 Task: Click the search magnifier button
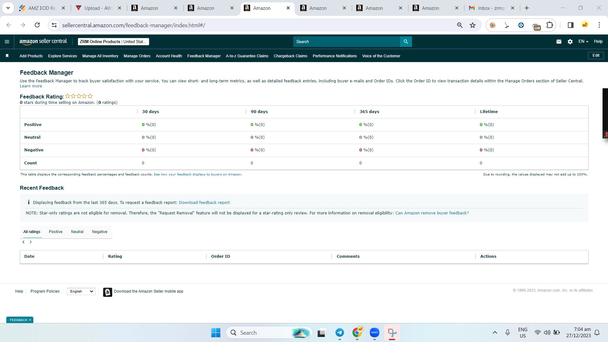[x=406, y=41]
